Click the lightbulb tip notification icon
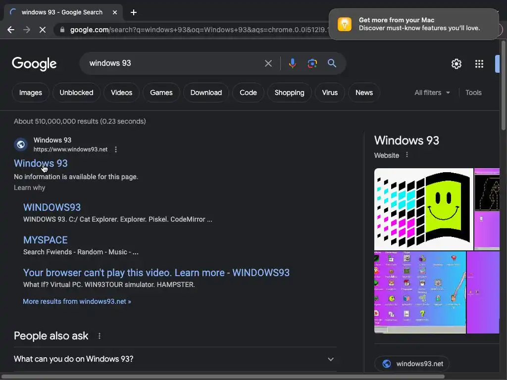 [x=345, y=24]
